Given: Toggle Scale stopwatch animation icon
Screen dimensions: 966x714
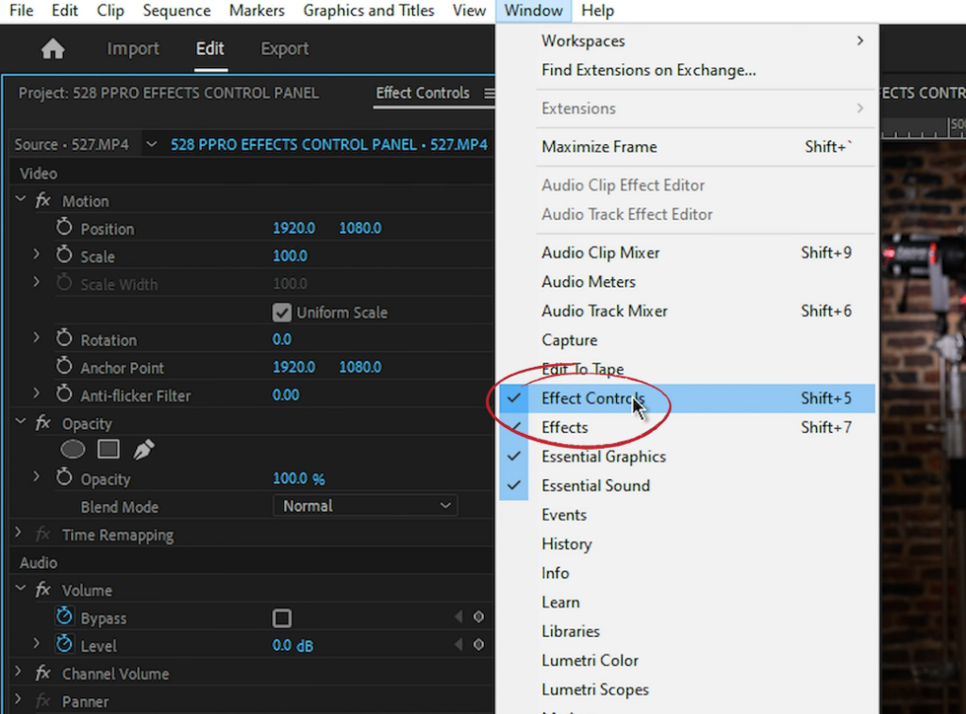Looking at the screenshot, I should 64,256.
